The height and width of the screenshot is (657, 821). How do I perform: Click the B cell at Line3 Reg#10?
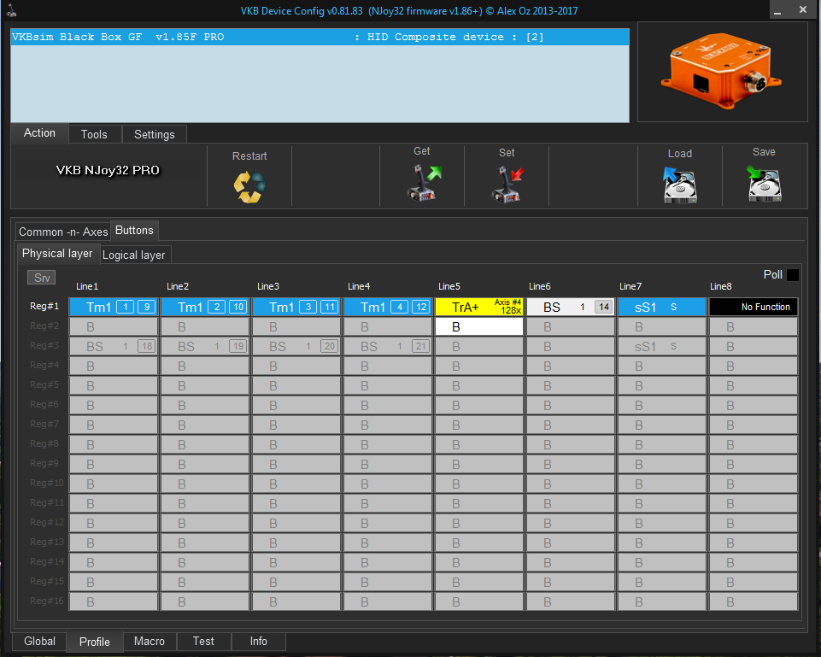coord(296,484)
